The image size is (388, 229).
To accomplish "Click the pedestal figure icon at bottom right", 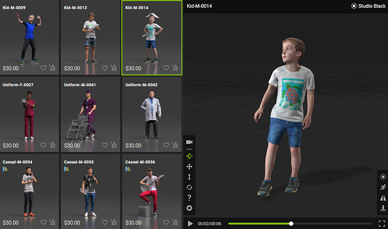I will tap(382, 208).
